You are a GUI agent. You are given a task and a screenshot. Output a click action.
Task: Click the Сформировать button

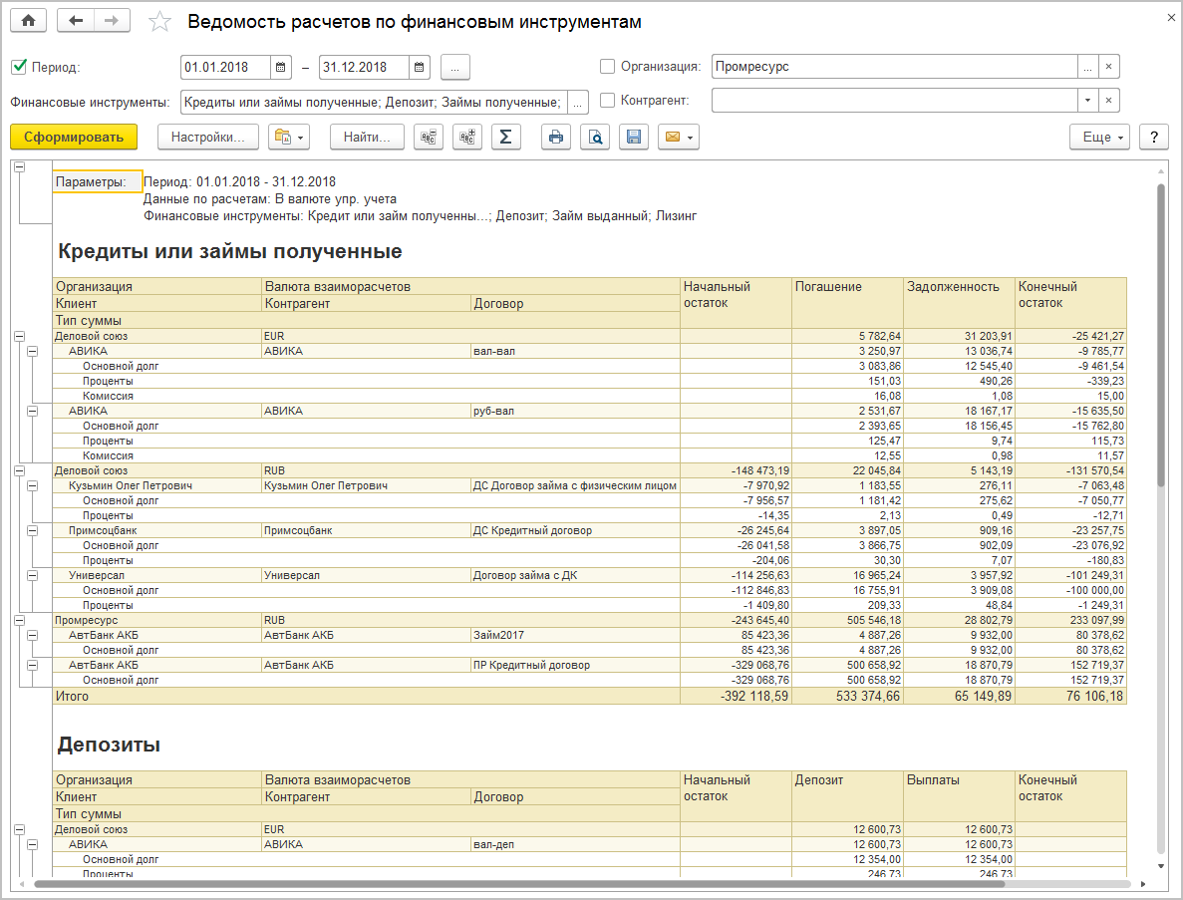click(74, 138)
